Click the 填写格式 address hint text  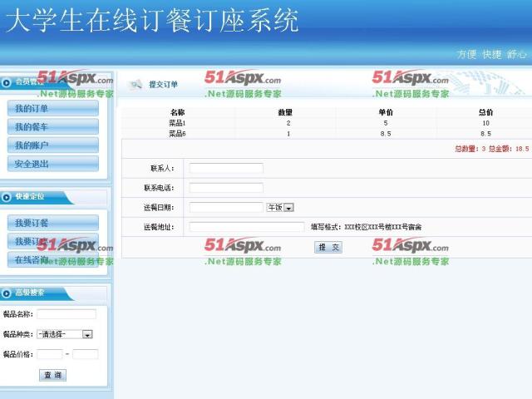[367, 227]
